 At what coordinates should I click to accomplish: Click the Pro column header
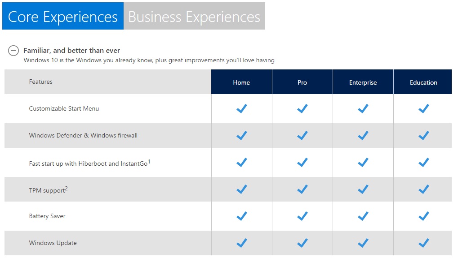tap(302, 82)
